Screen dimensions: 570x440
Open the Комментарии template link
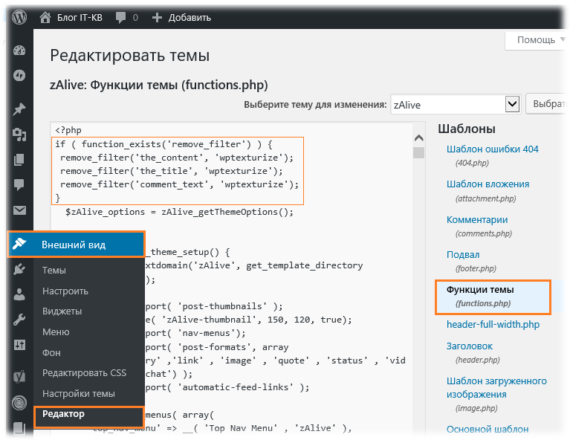pos(477,220)
